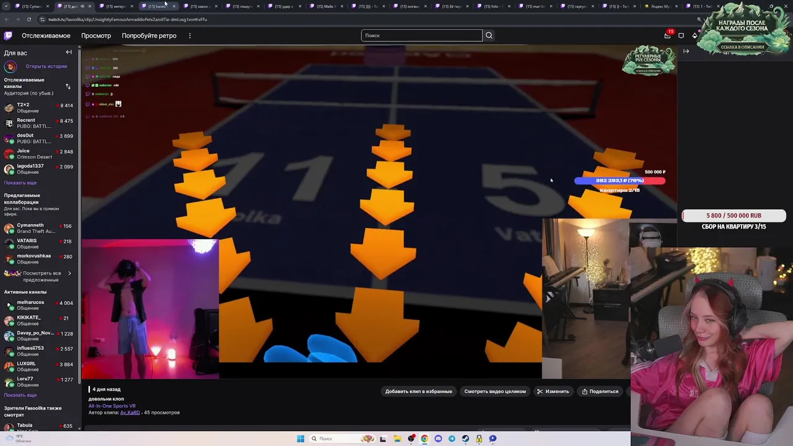Image resolution: width=793 pixels, height=446 pixels.
Task: Reload the page in browser toolbar
Action: pos(28,19)
